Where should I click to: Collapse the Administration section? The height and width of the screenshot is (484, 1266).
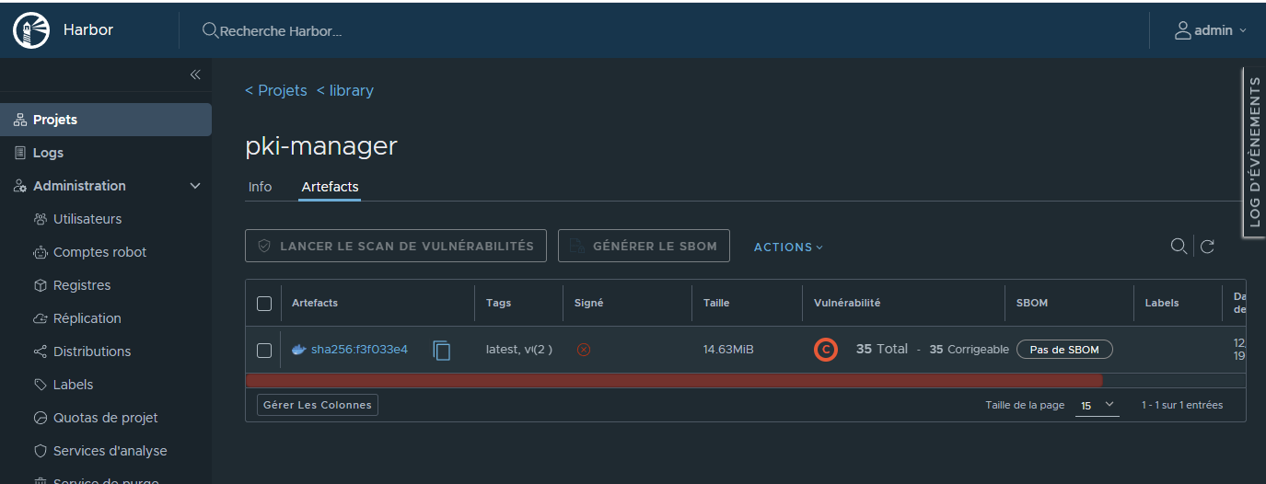[195, 186]
